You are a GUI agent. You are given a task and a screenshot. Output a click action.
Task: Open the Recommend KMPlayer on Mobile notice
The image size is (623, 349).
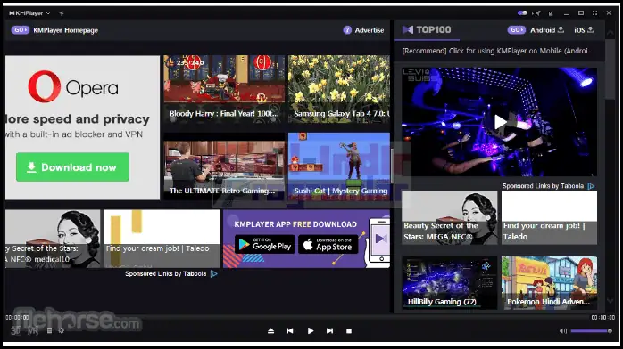click(497, 51)
